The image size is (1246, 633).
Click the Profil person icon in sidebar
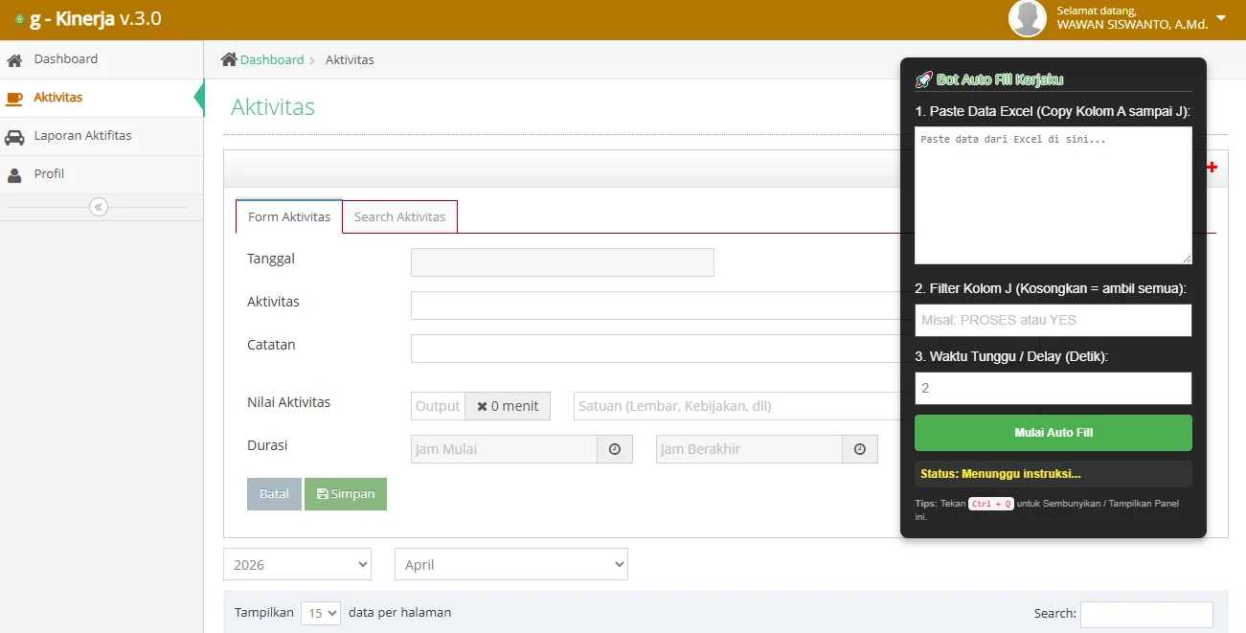pyautogui.click(x=14, y=175)
